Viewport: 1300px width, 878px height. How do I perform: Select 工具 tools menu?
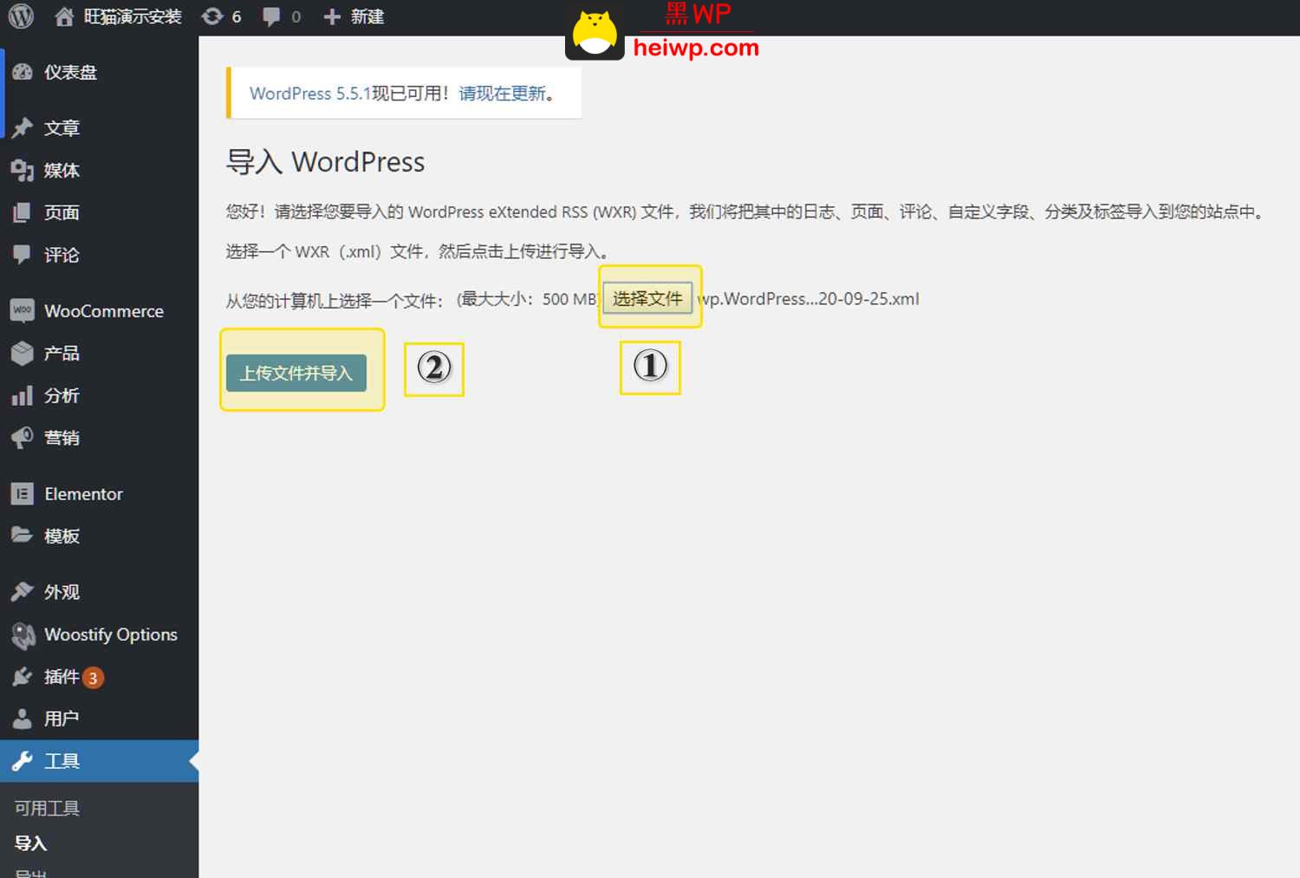100,761
